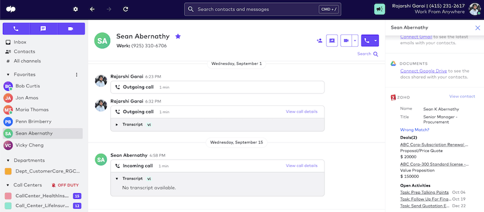Click the Dialpad logo icon
The width and height of the screenshot is (484, 212).
11,9
